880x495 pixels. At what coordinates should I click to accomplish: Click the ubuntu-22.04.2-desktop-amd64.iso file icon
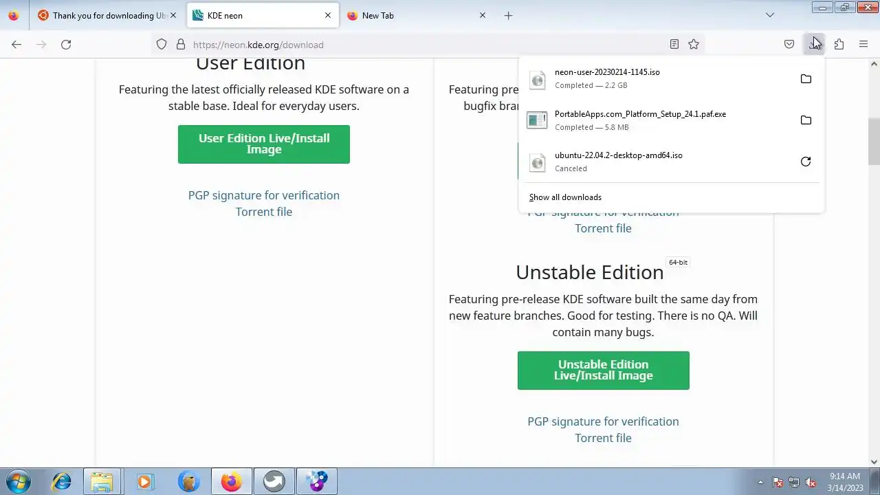tap(537, 162)
